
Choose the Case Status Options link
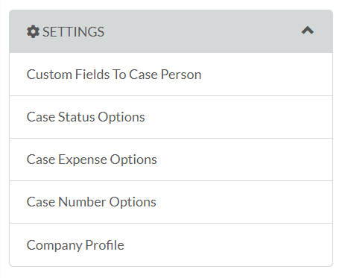[x=86, y=117]
